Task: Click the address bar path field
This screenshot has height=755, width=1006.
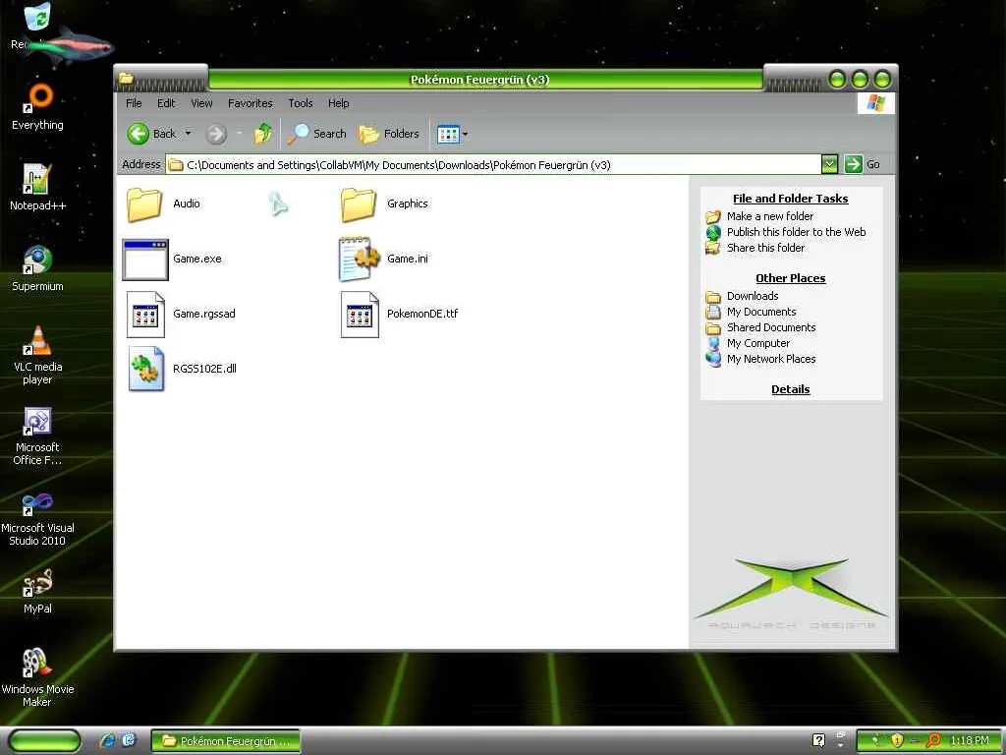Action: [493, 165]
